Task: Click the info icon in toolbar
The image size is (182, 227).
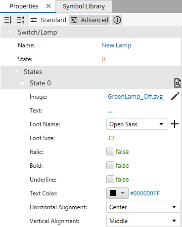Action: [117, 20]
